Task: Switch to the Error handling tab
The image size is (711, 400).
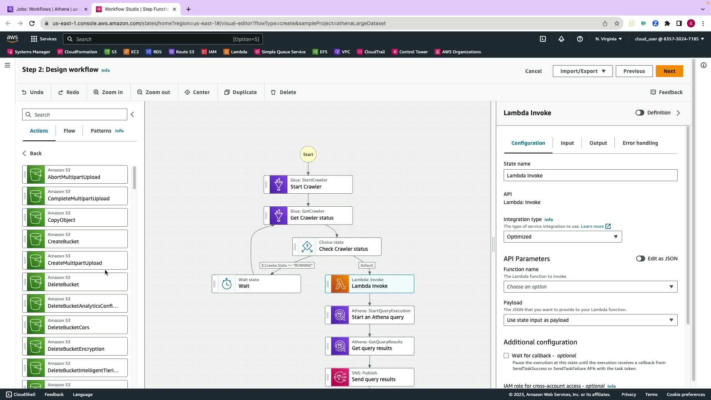Action: 640,143
